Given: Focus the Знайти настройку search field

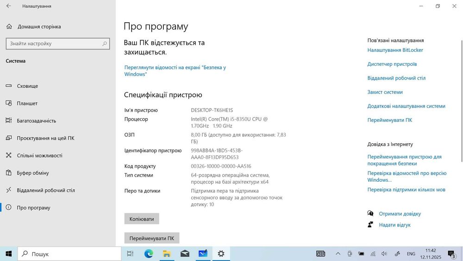Looking at the screenshot, I should pyautogui.click(x=58, y=44).
